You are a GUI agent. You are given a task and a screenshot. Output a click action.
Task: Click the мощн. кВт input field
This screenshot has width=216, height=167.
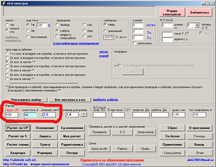pos(11,115)
